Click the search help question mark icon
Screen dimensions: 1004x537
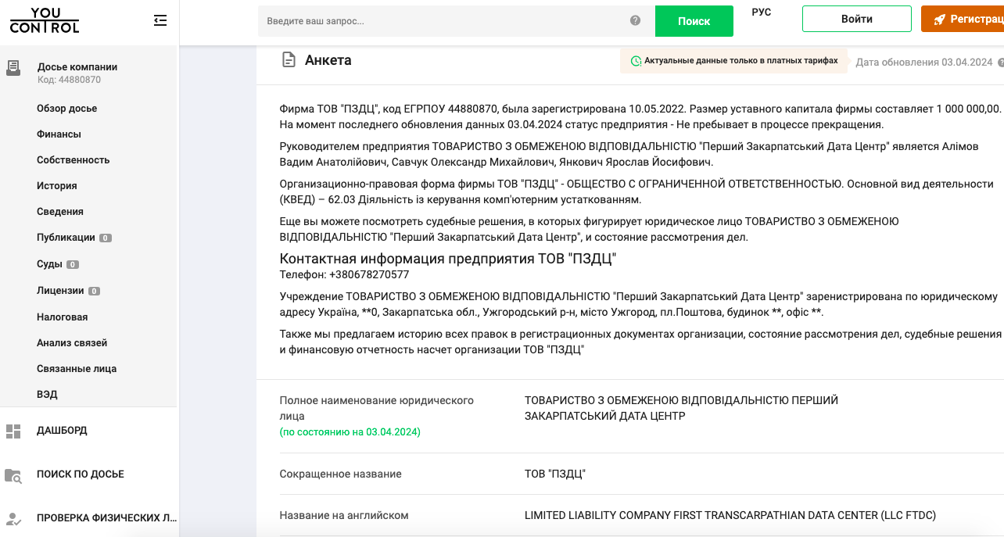pyautogui.click(x=635, y=21)
